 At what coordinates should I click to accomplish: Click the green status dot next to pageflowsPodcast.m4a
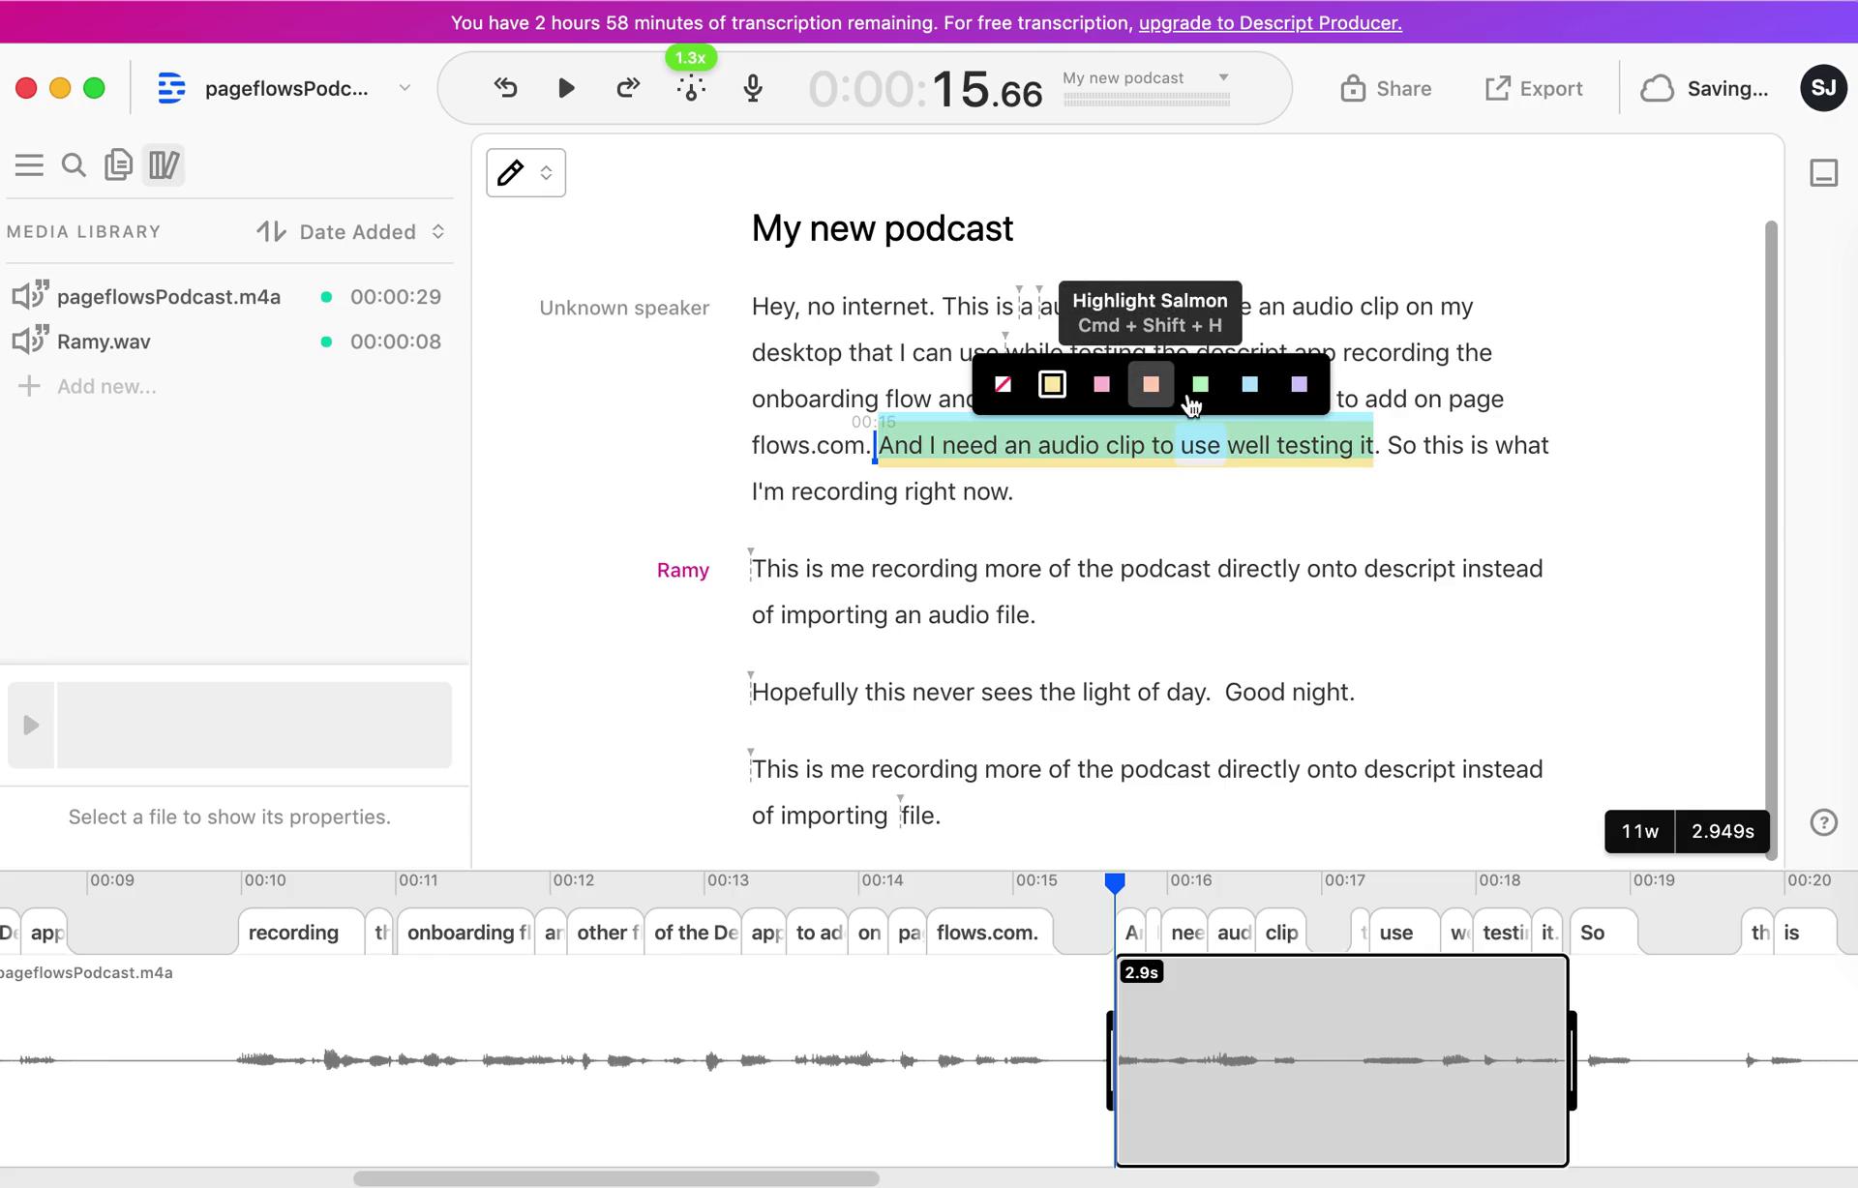[x=326, y=297]
